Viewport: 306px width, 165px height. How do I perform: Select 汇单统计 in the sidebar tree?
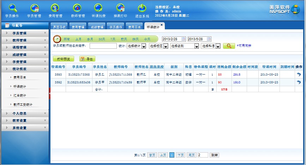pos(20,95)
